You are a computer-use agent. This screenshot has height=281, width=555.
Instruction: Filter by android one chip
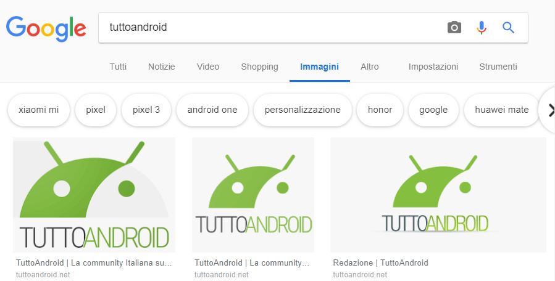pos(212,110)
